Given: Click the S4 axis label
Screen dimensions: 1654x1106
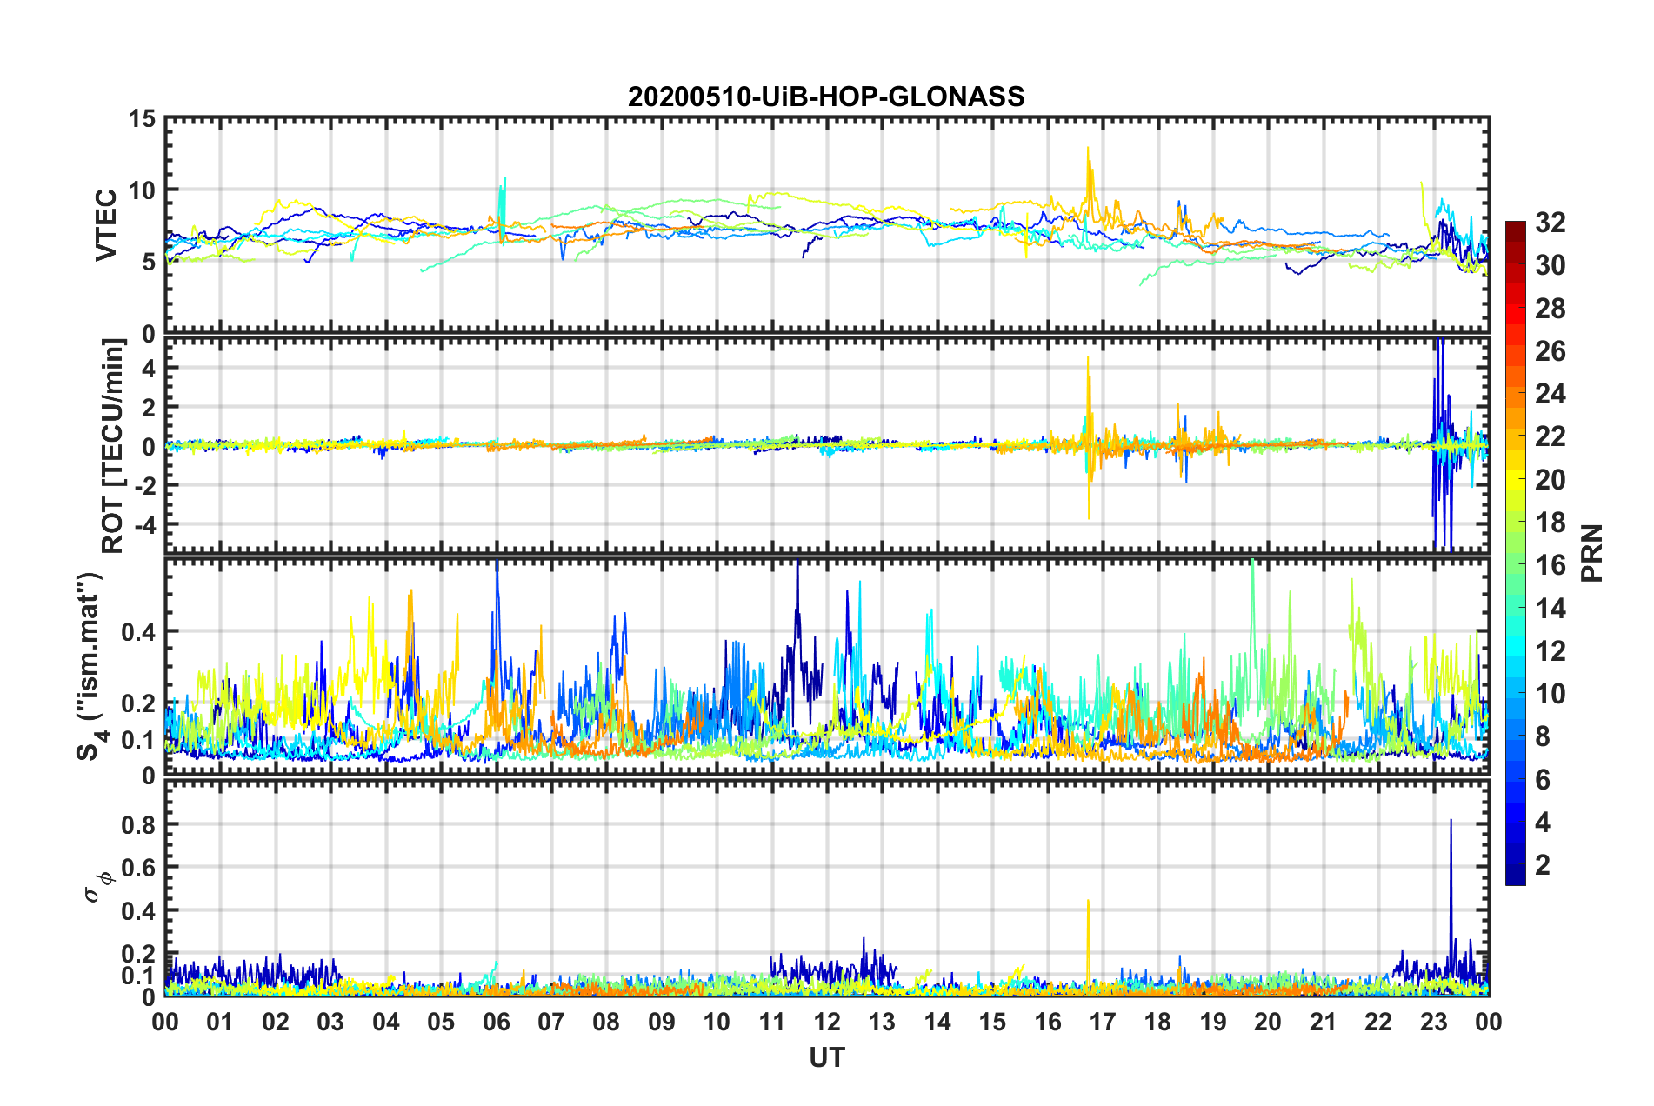Looking at the screenshot, I should [x=90, y=666].
